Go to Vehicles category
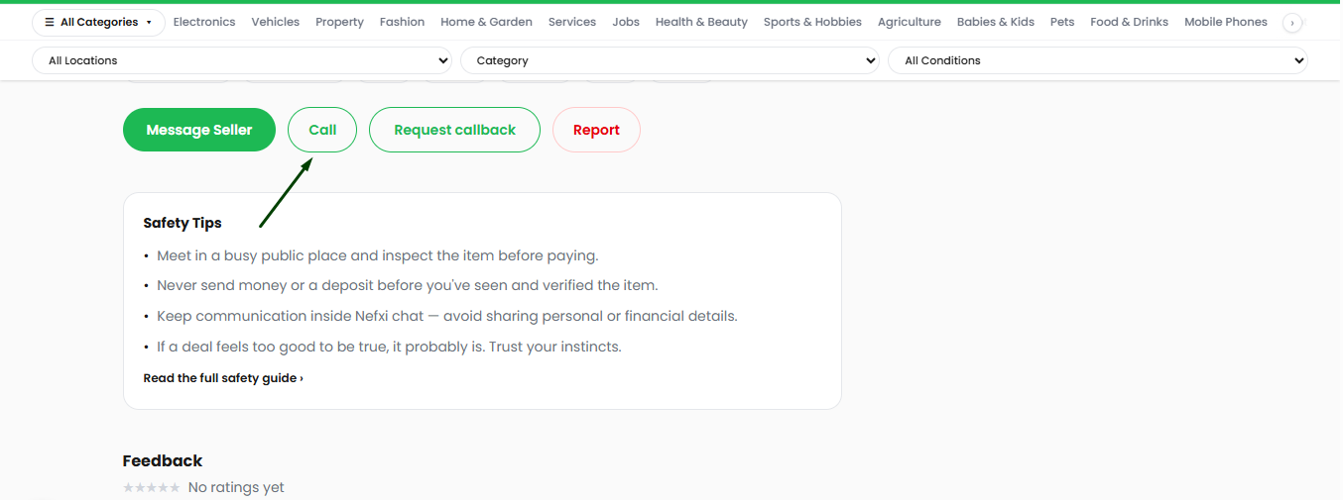This screenshot has width=1343, height=500. (276, 22)
